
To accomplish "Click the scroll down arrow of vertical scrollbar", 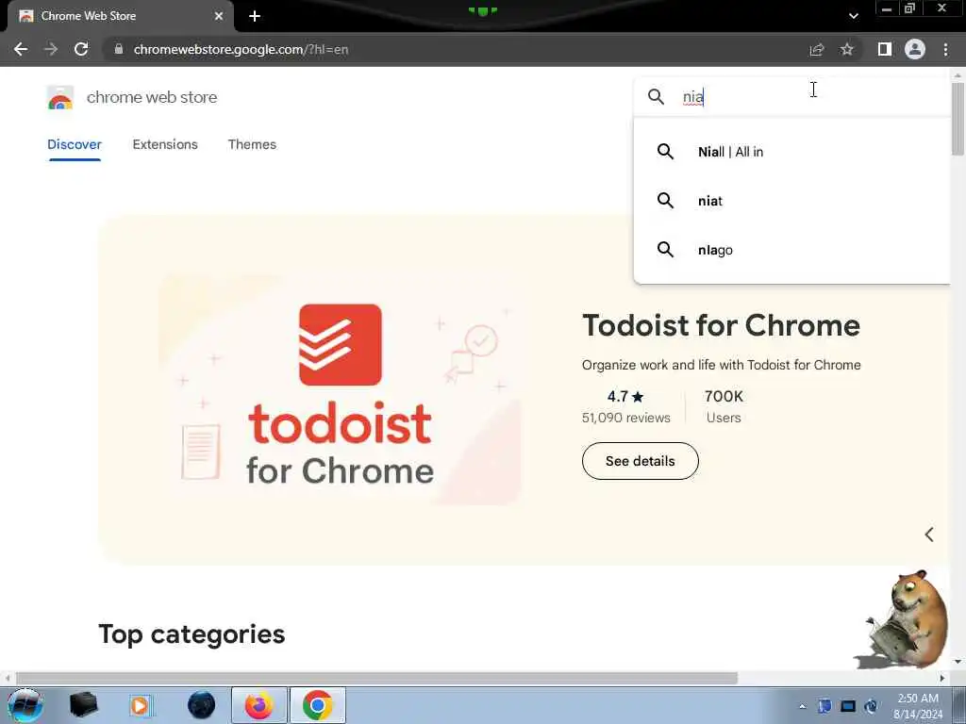I will coord(958,662).
